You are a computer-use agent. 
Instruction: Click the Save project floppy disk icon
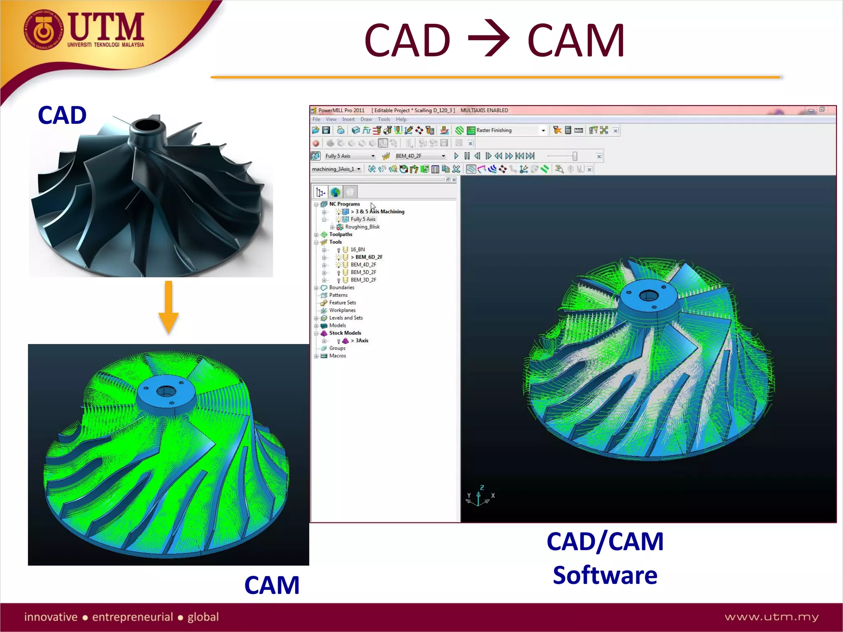(x=326, y=130)
